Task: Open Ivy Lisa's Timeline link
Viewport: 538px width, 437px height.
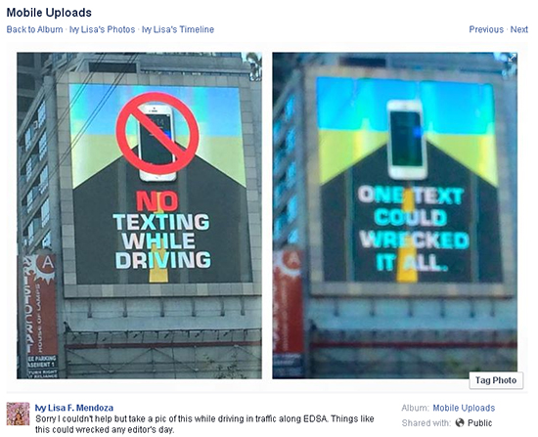Action: tap(178, 29)
